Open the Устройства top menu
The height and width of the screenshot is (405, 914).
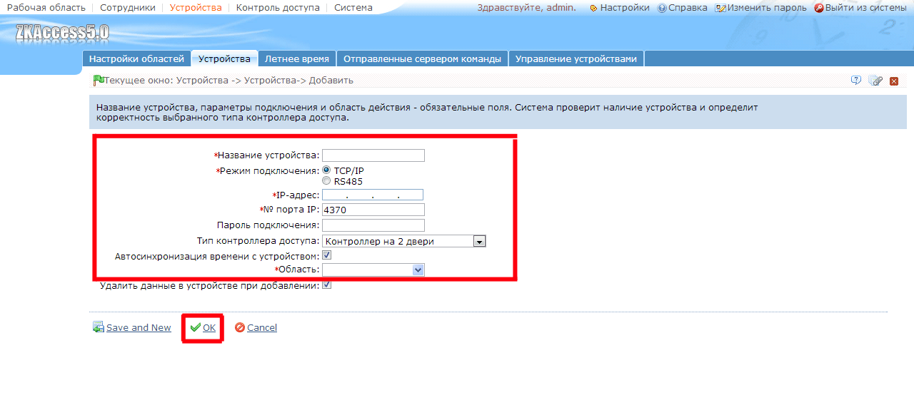[x=196, y=8]
